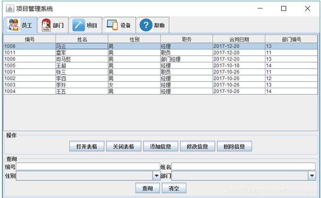Click the name cell 王超
Viewport: 321px width, 198px height.
click(82, 65)
